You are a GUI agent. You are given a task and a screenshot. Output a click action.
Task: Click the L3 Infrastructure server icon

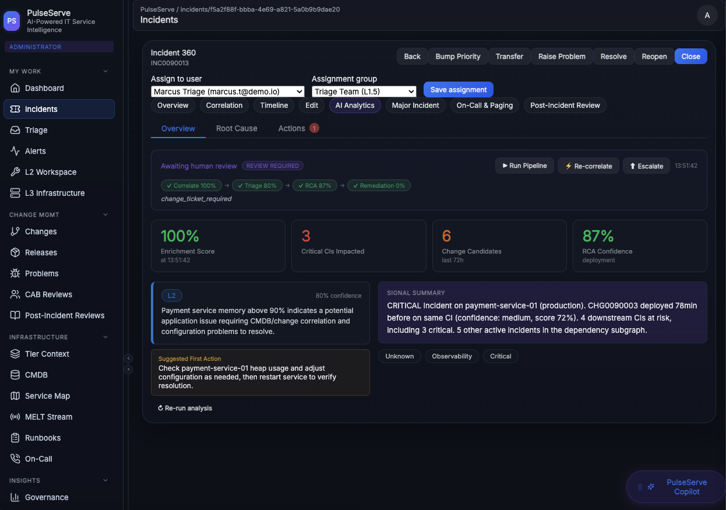15,193
